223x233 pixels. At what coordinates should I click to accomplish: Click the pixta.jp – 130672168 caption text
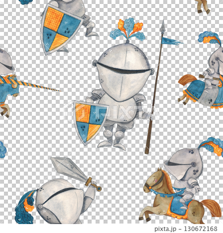(186, 229)
